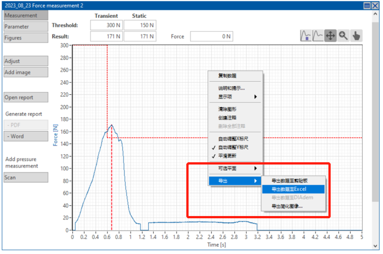Screen dimensions: 383x254
Task: Expand the 显示项 submenu
Action: pos(235,97)
